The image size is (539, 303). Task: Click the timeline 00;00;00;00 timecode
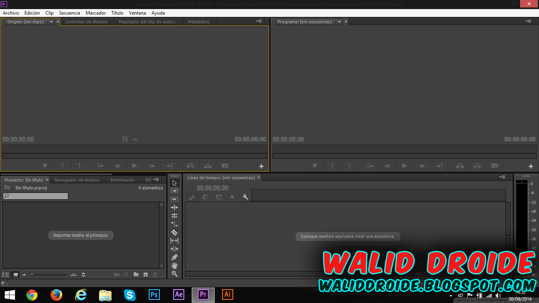point(212,188)
